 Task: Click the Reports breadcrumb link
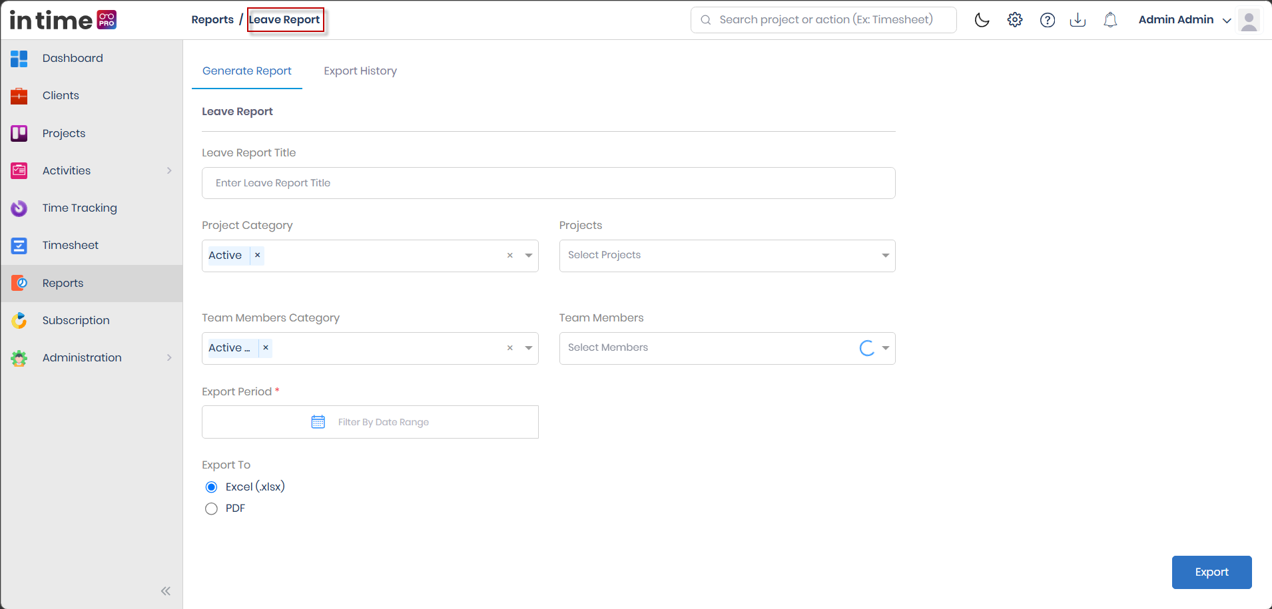pyautogui.click(x=212, y=20)
